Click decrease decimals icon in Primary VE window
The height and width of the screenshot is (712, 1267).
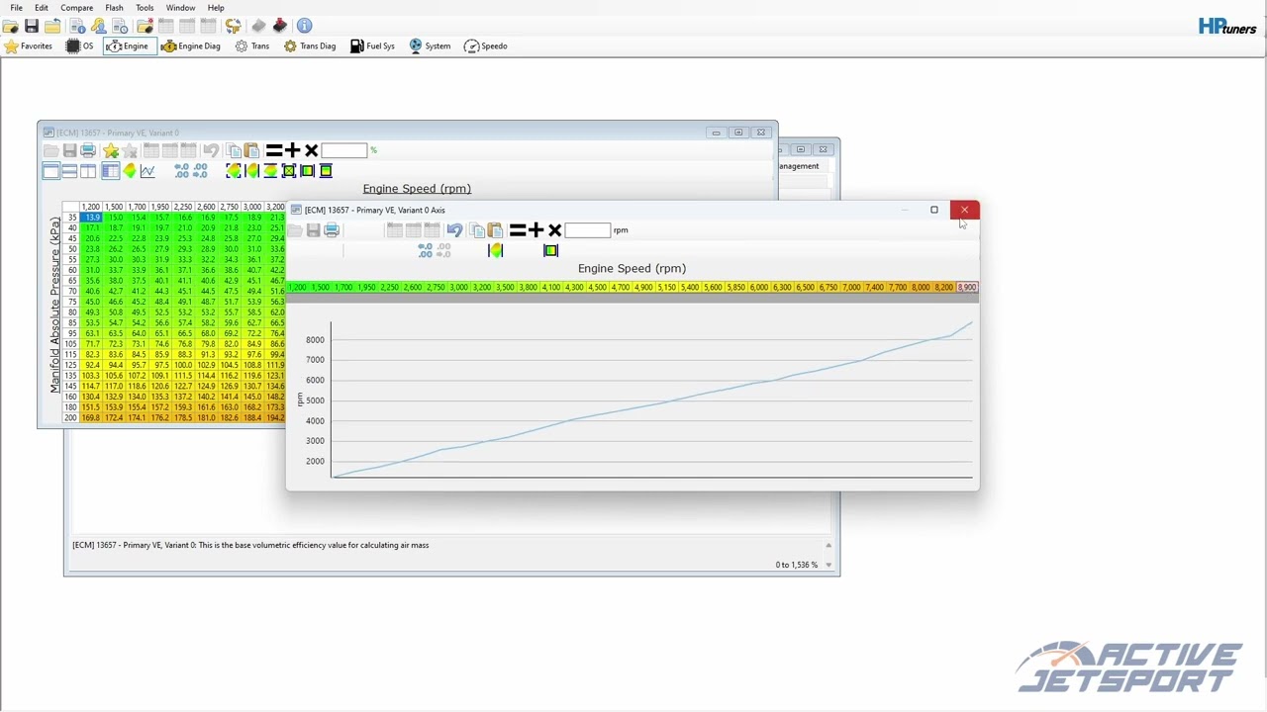click(x=200, y=171)
